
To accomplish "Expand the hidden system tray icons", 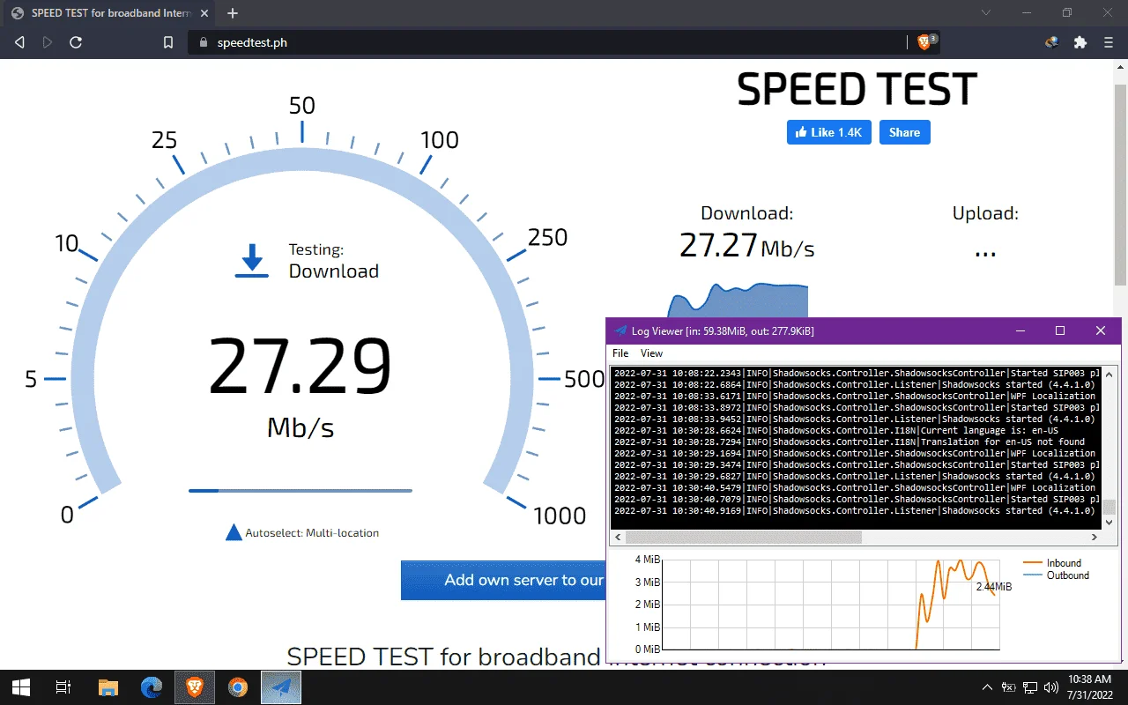I will (987, 687).
